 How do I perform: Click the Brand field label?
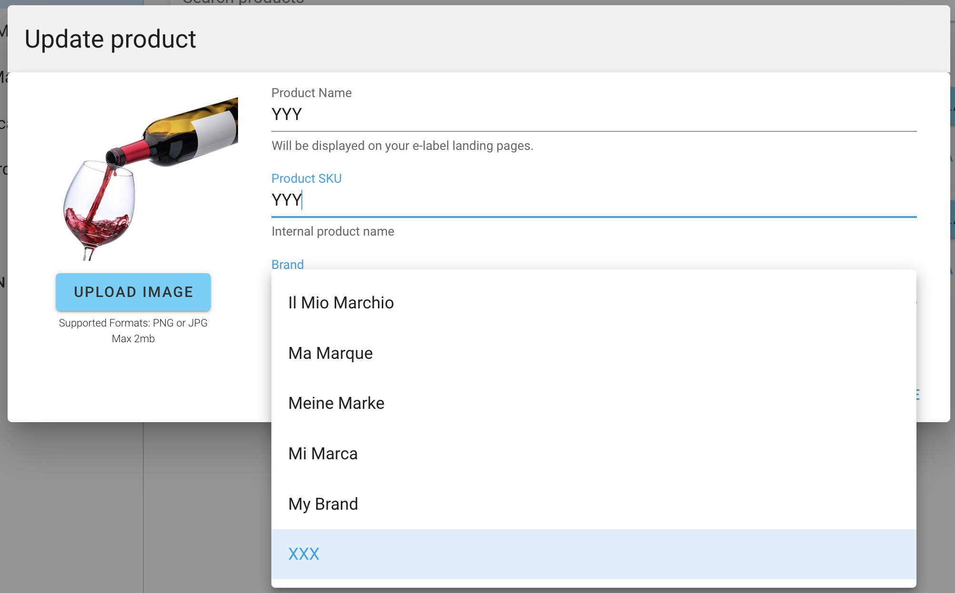[288, 264]
